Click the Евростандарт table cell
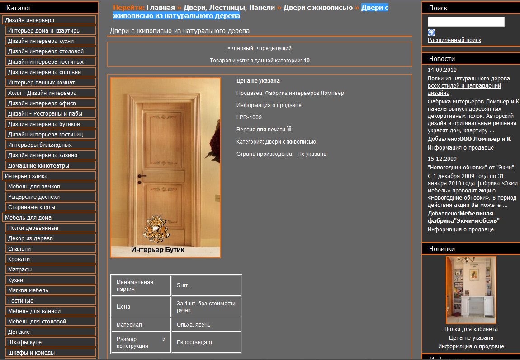Viewport: 520px width, 360px height. pyautogui.click(x=206, y=342)
